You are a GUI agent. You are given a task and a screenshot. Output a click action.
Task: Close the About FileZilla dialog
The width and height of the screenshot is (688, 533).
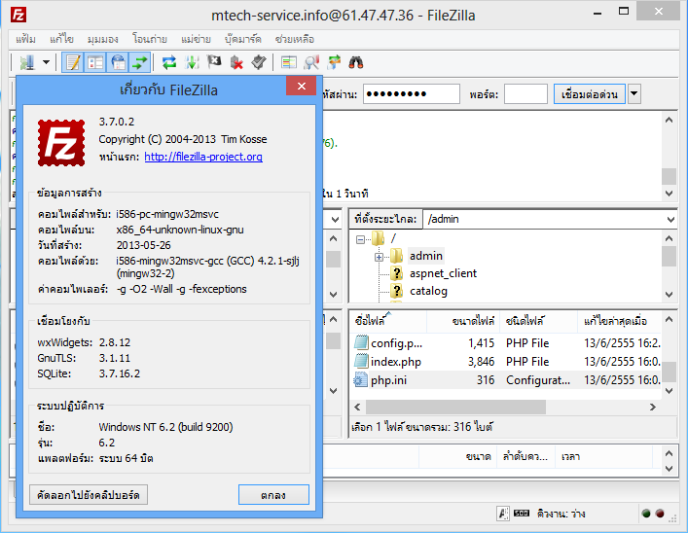point(302,86)
